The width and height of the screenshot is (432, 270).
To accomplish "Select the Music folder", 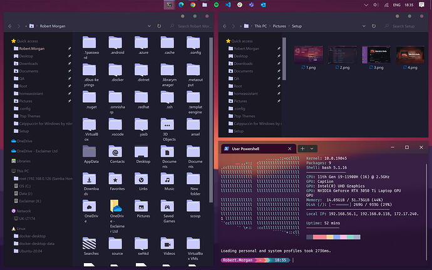I will (168, 182).
